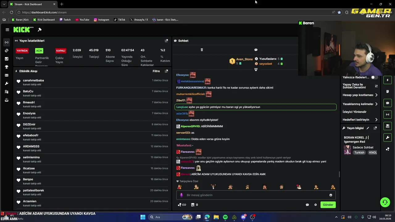This screenshot has height=222, width=395.
Task: Toggle the chat widget on right rail
Action: pos(388,103)
